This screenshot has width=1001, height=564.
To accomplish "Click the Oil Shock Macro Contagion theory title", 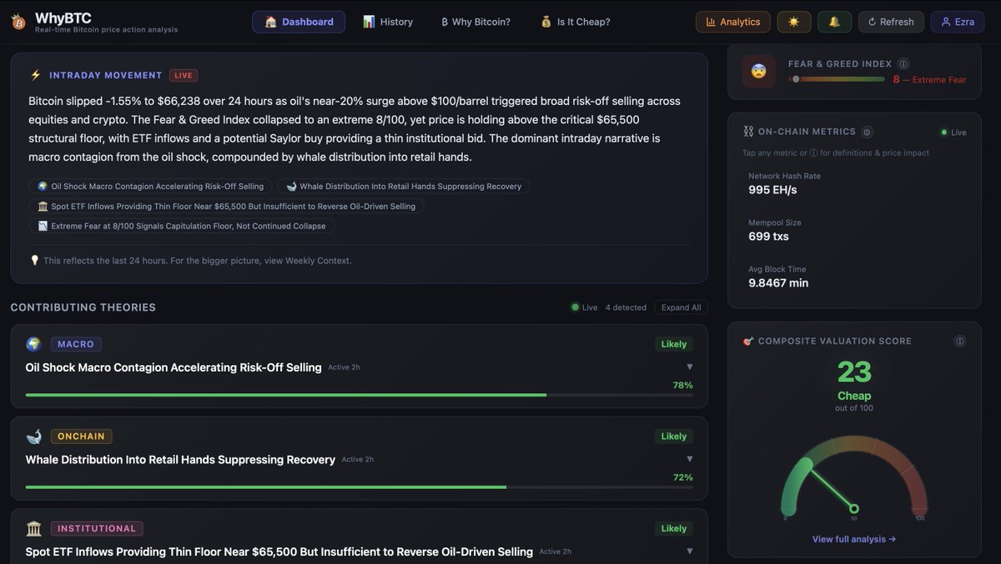I will pos(174,367).
